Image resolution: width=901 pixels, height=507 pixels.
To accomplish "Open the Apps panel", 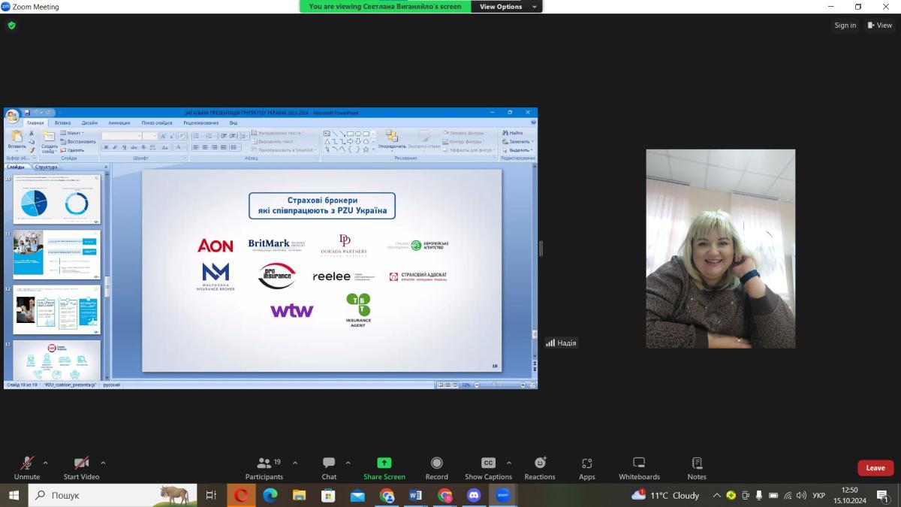I will point(586,467).
